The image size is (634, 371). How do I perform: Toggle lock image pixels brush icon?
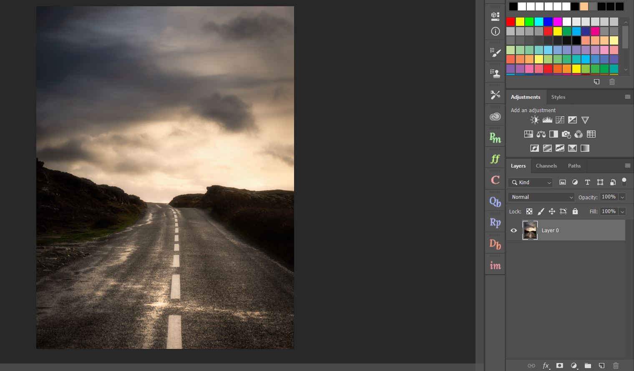pyautogui.click(x=541, y=211)
